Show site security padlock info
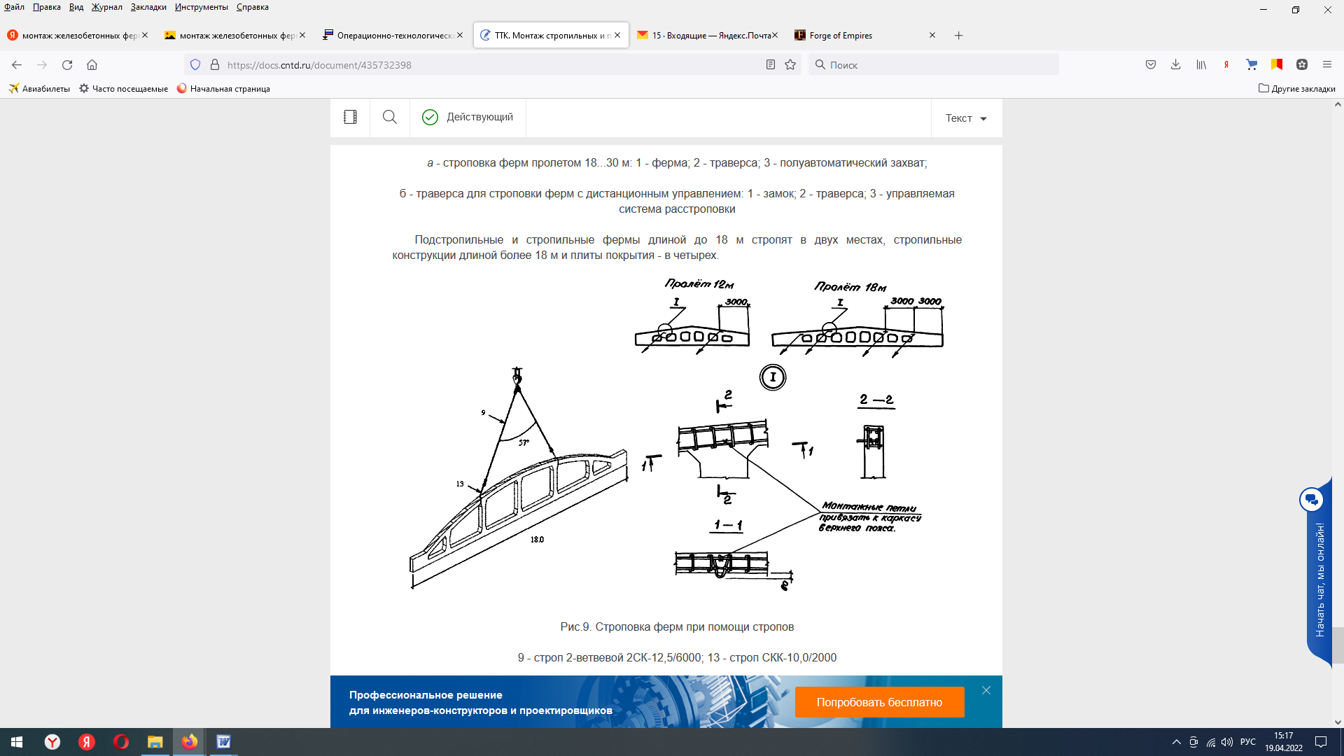 click(215, 64)
